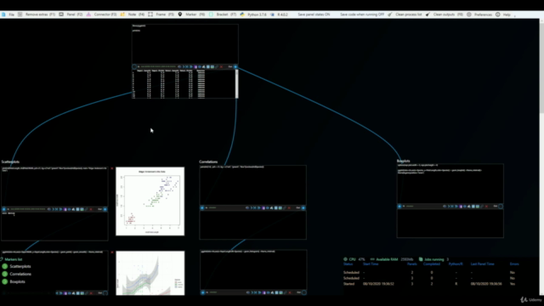Click right blue circle on Correlations panel bar
The width and height of the screenshot is (544, 306).
click(303, 207)
